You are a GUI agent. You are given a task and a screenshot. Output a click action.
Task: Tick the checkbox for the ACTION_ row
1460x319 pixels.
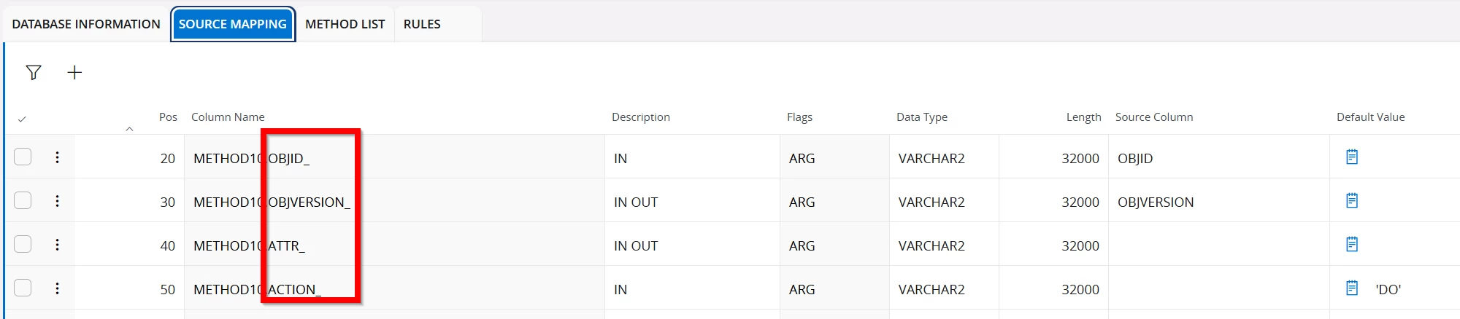23,288
